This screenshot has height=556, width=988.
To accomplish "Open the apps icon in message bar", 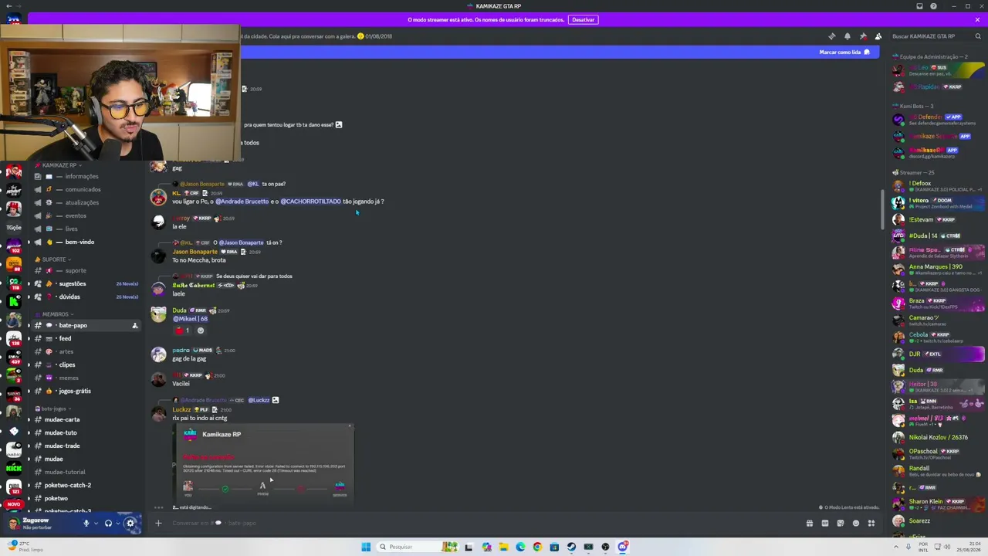I will click(x=871, y=524).
